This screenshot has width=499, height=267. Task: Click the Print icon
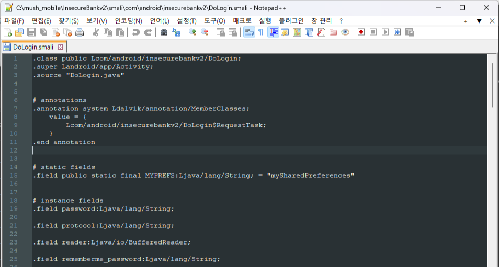coord(79,32)
